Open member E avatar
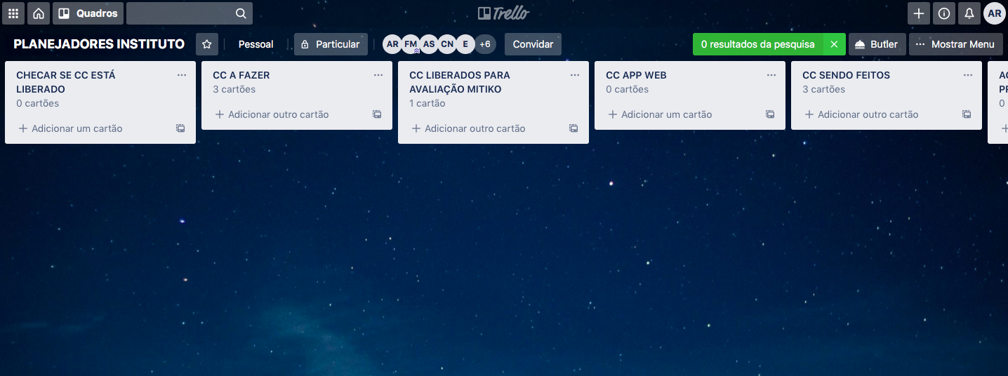The width and height of the screenshot is (1008, 376). click(465, 44)
